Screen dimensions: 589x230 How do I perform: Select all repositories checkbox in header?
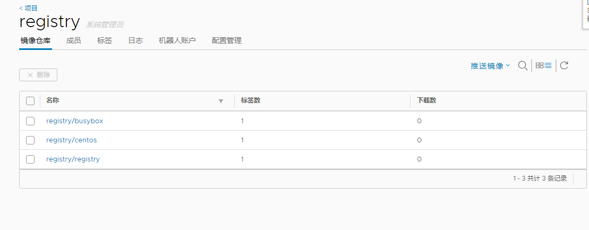tap(30, 101)
